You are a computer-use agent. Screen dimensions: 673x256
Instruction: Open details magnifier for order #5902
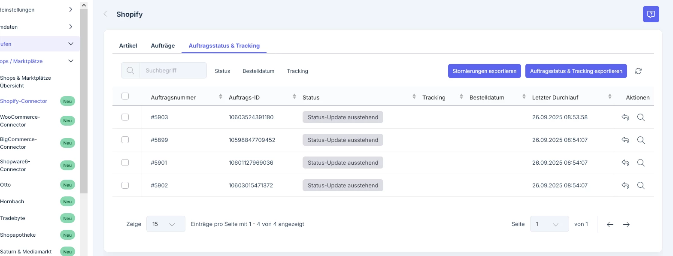(x=641, y=185)
